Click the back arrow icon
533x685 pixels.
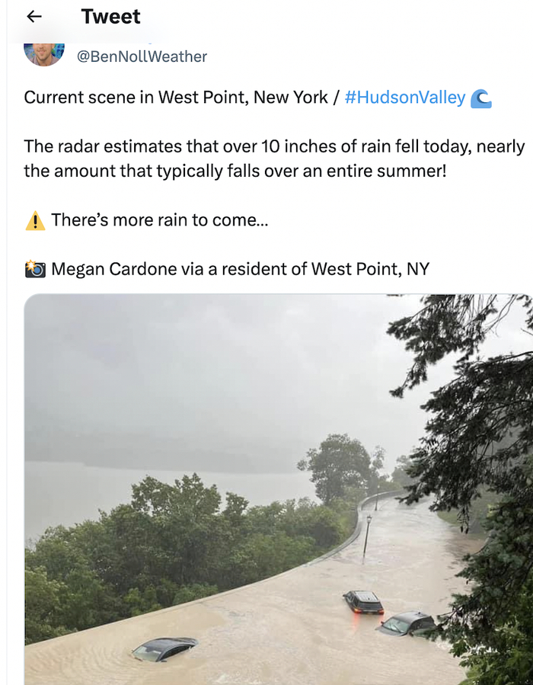point(34,17)
